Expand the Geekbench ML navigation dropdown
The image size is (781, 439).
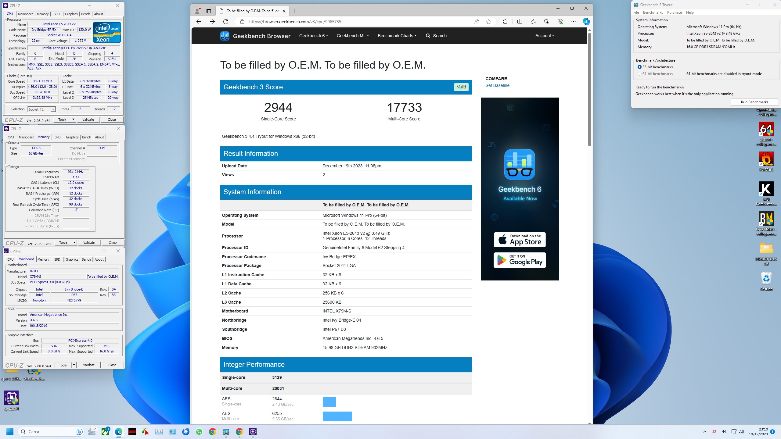353,36
